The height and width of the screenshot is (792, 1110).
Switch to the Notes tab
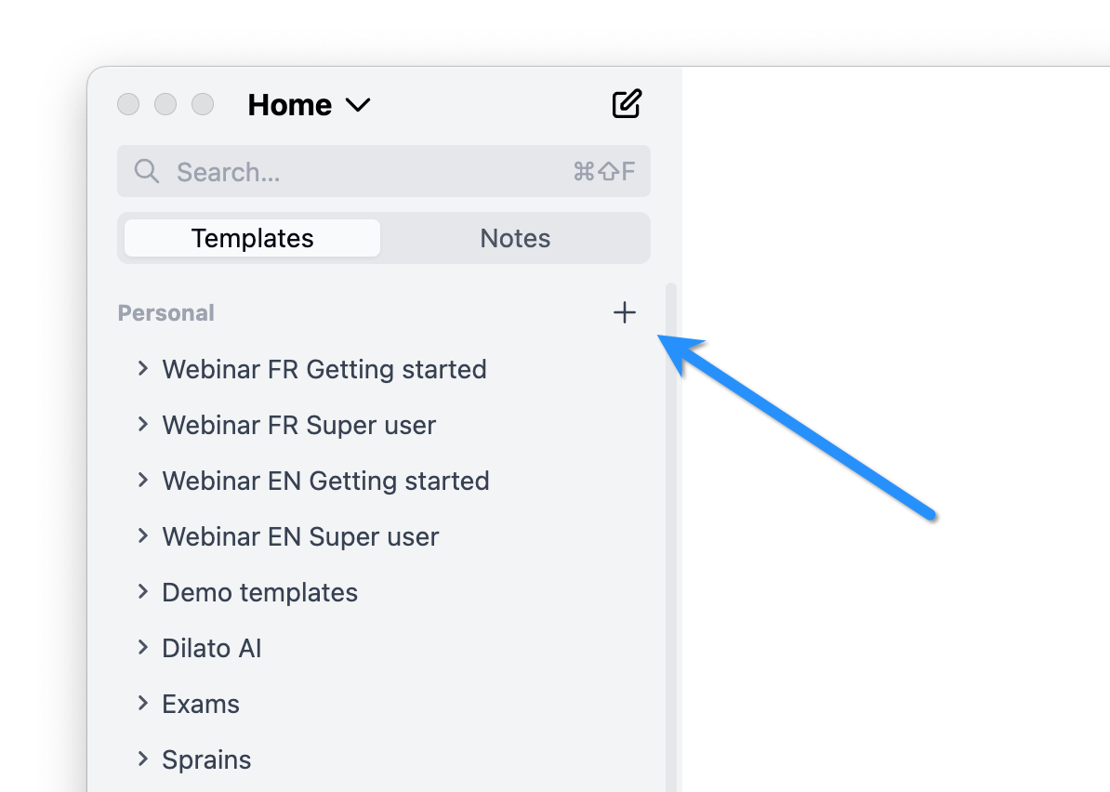[x=515, y=238]
